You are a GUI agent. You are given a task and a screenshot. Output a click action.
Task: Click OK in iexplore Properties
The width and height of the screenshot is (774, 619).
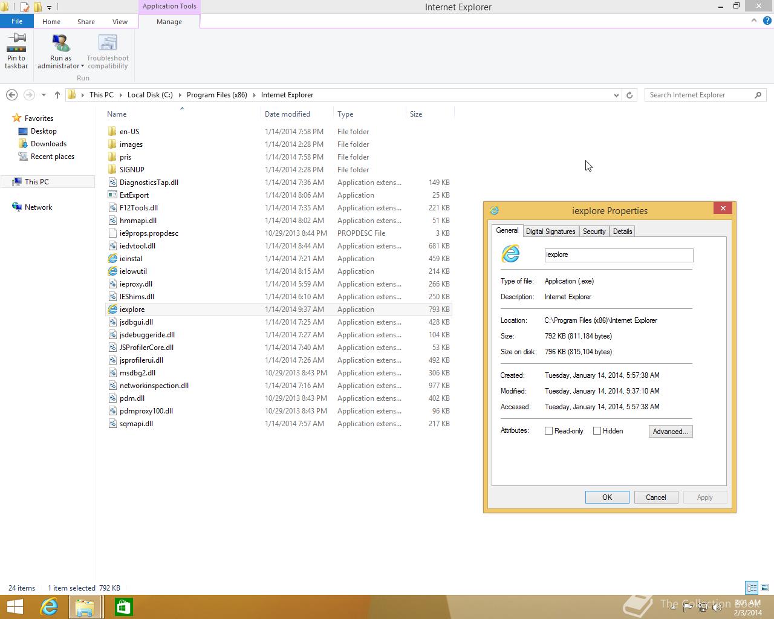(607, 497)
